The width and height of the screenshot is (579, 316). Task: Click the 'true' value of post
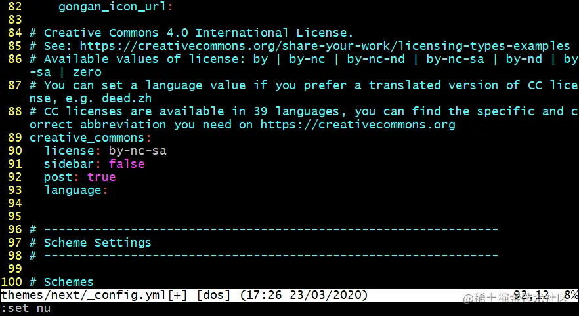102,177
